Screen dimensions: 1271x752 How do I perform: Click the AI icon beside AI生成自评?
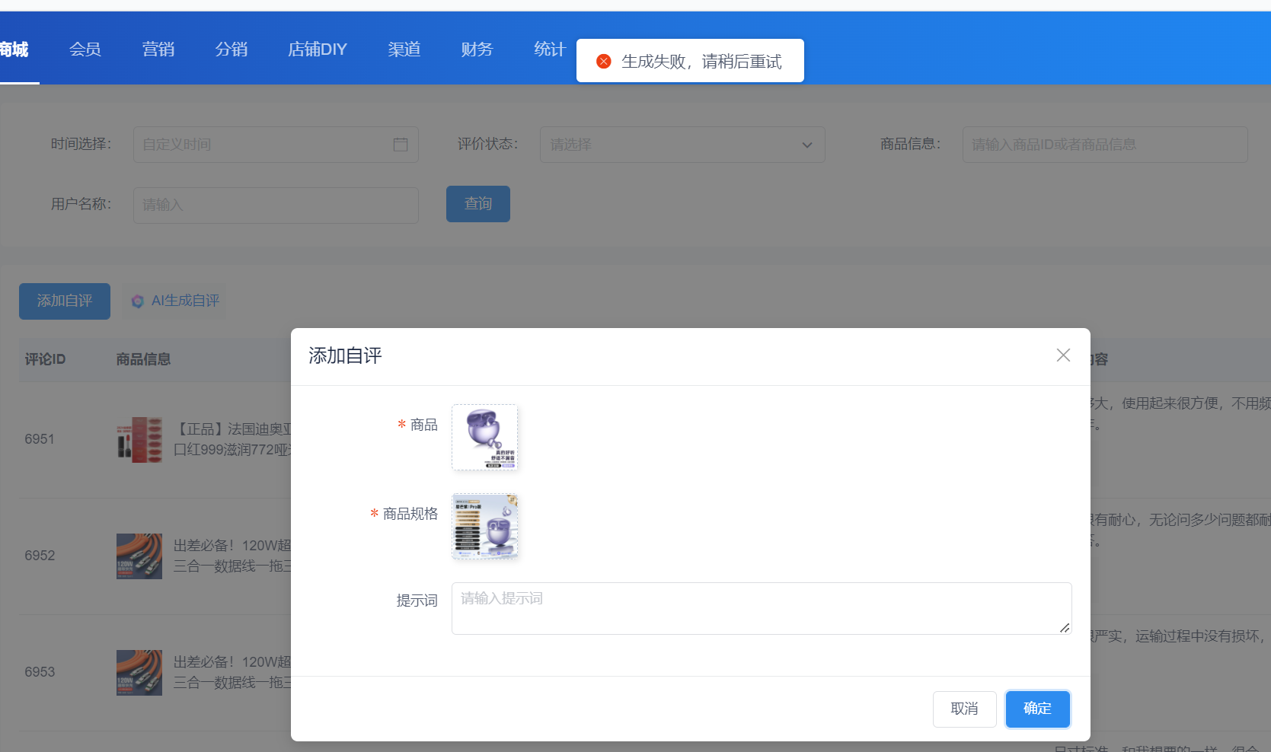click(x=138, y=301)
